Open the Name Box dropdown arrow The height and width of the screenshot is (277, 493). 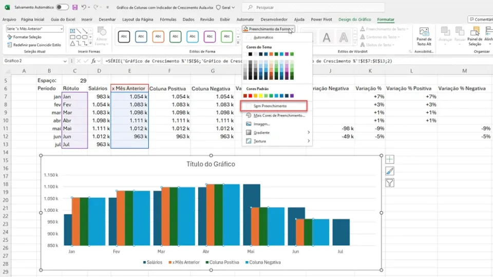[x=65, y=61]
